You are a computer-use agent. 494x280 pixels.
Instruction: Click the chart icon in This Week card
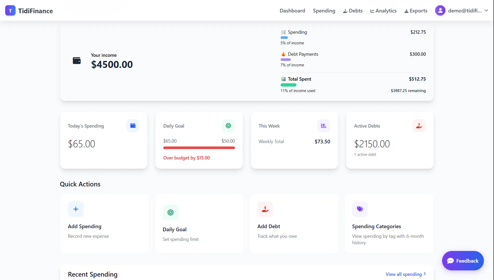point(324,126)
